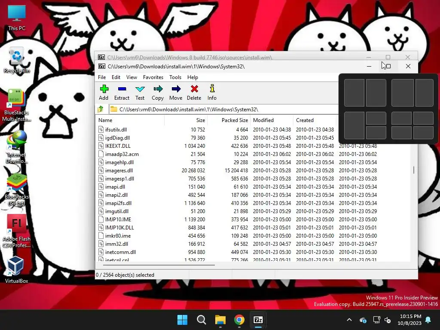Viewport: 440px width, 330px height.
Task: Click the address path input field
Action: 223,110
